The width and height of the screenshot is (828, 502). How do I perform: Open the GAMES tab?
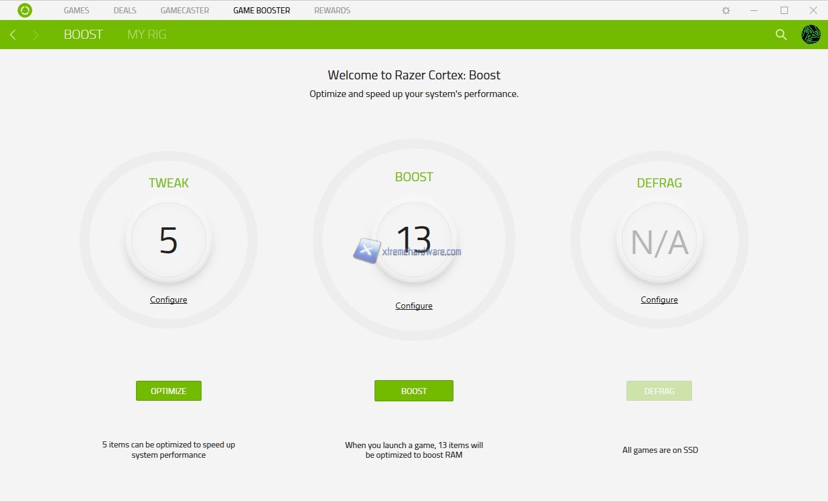tap(76, 10)
